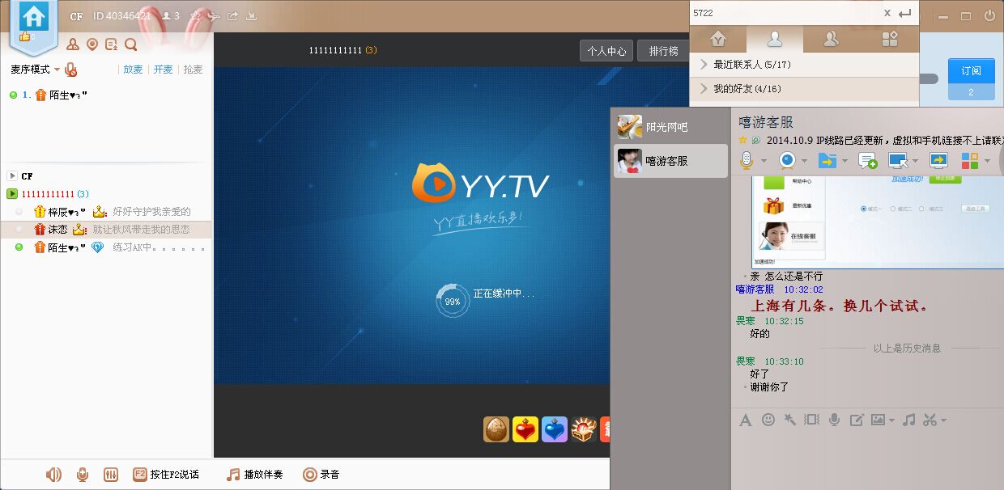Toggle the speaker mute icon
This screenshot has width=1004, height=490.
(x=54, y=475)
